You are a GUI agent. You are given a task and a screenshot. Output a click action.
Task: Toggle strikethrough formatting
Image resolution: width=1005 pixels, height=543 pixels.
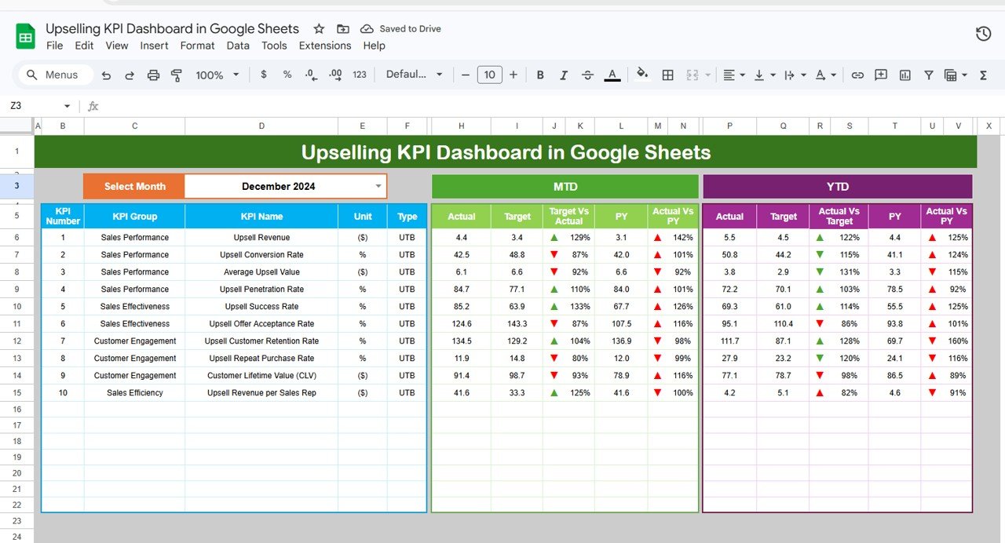coord(587,75)
